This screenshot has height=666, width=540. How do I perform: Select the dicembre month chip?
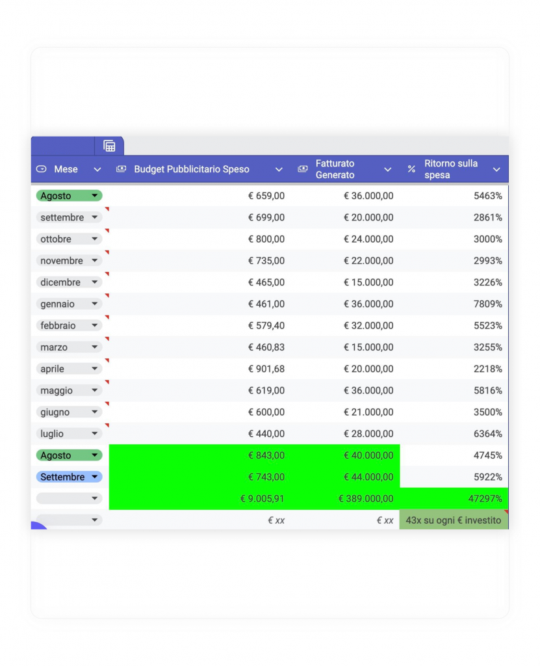coord(61,282)
